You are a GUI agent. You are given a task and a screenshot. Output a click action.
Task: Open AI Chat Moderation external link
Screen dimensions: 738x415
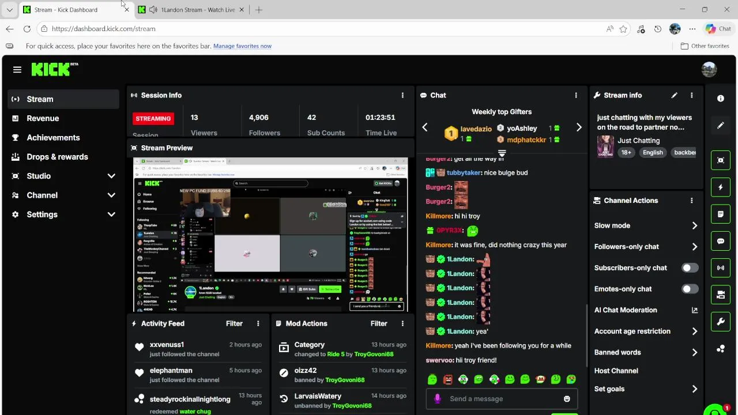[x=694, y=310]
